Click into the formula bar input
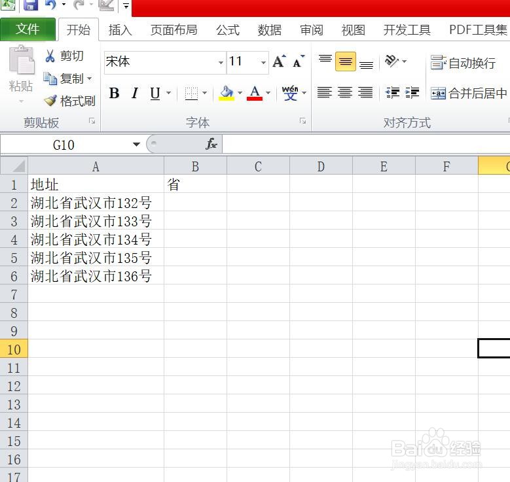This screenshot has height=482, width=510. (x=366, y=145)
